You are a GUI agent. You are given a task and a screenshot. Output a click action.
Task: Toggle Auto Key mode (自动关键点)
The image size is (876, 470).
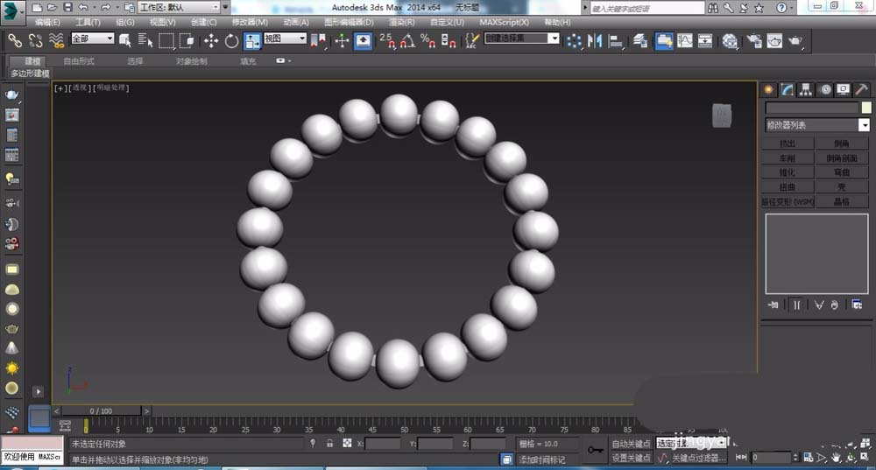click(x=631, y=444)
